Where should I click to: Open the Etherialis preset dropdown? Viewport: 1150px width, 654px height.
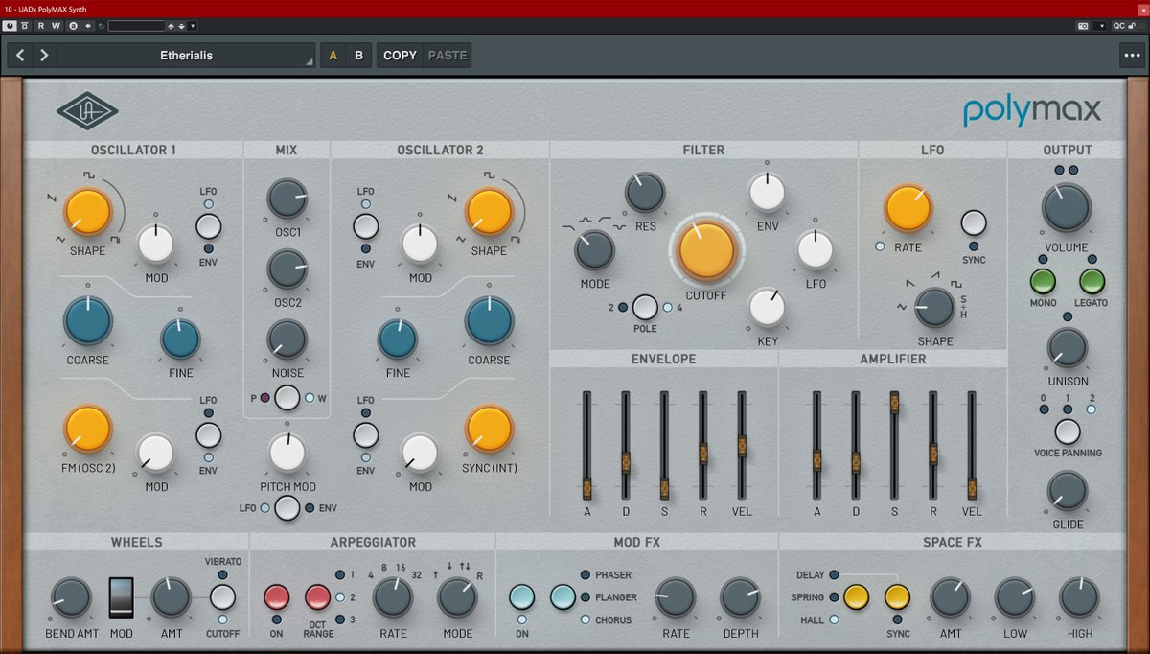(187, 56)
